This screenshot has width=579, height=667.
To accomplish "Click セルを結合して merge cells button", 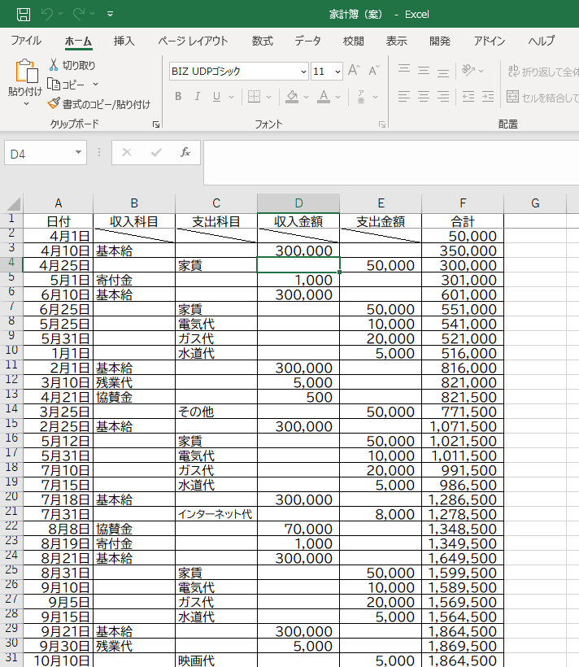I will coord(542,97).
